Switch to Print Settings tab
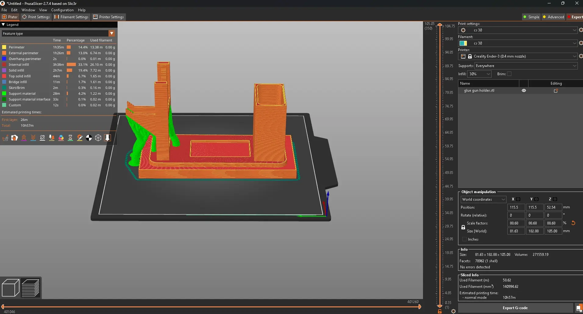Screen dimensions: 583x314 [36, 17]
